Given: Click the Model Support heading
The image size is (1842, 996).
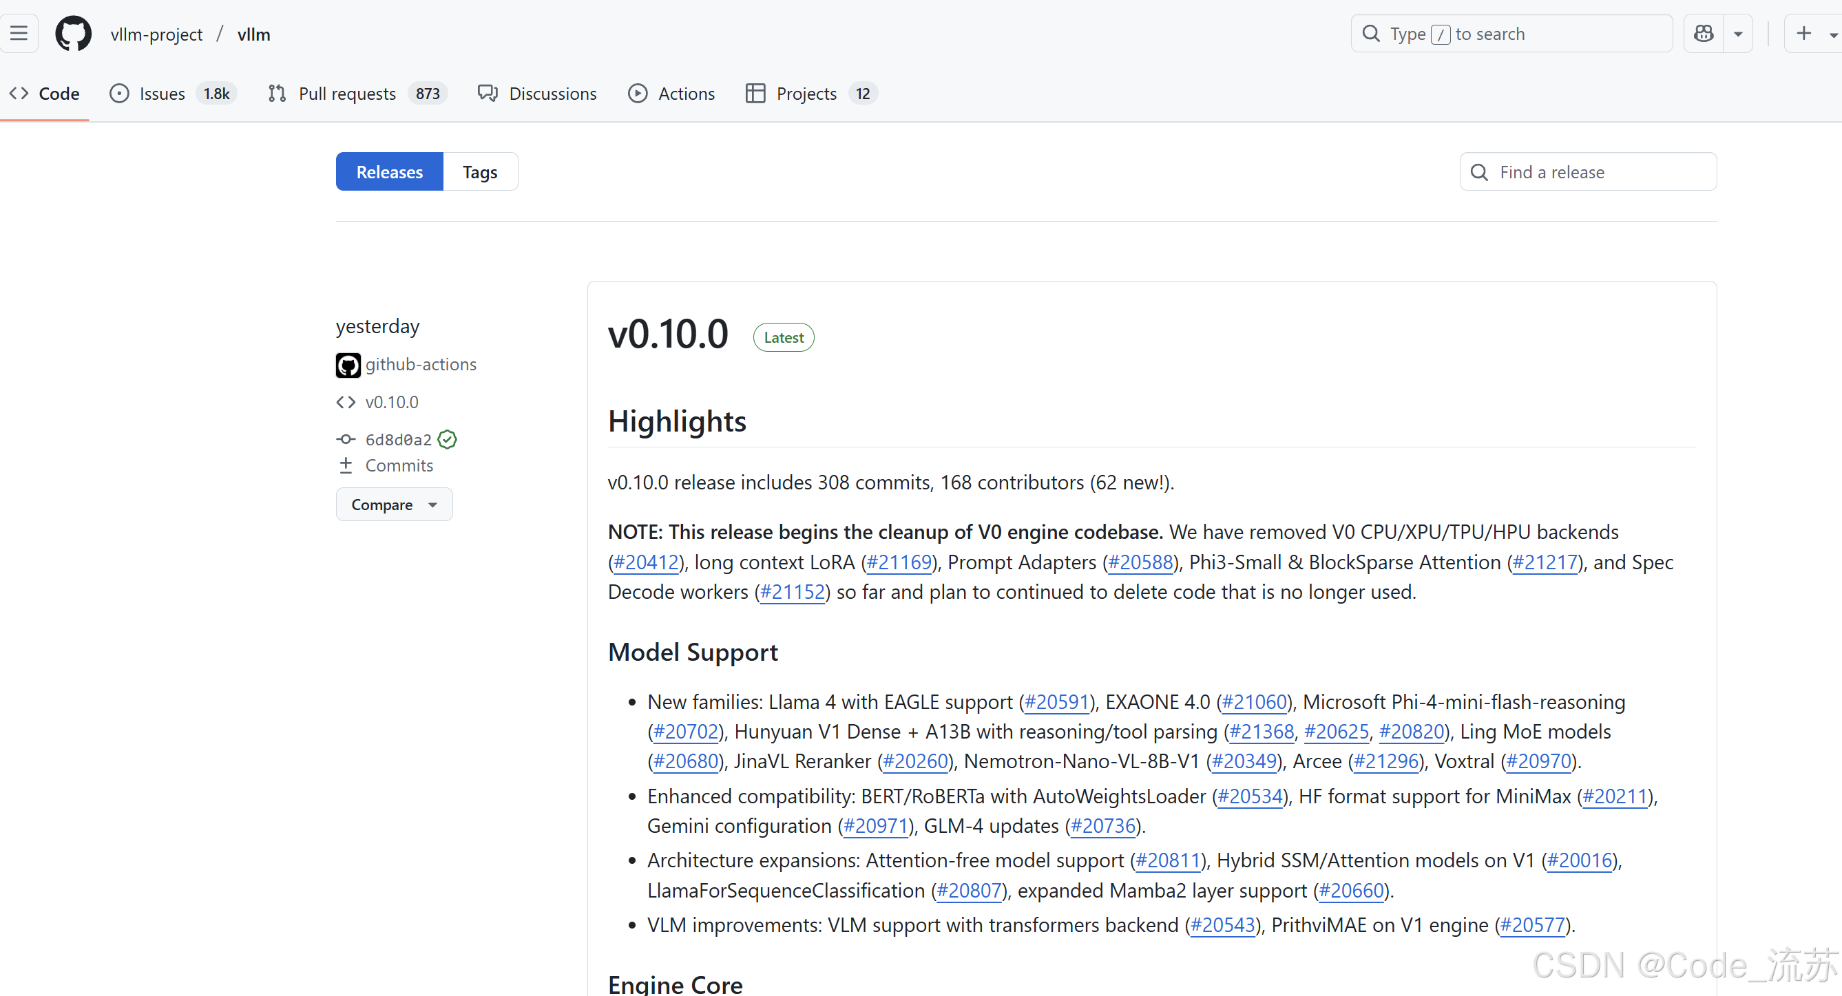Looking at the screenshot, I should tap(693, 652).
